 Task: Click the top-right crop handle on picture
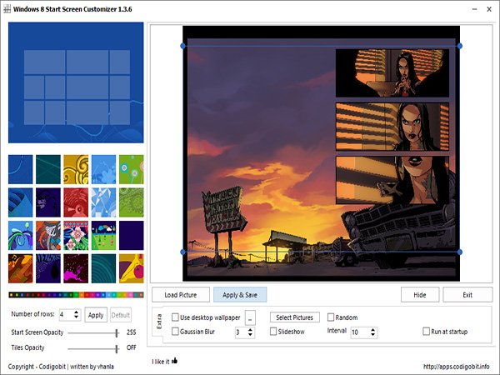click(x=459, y=46)
